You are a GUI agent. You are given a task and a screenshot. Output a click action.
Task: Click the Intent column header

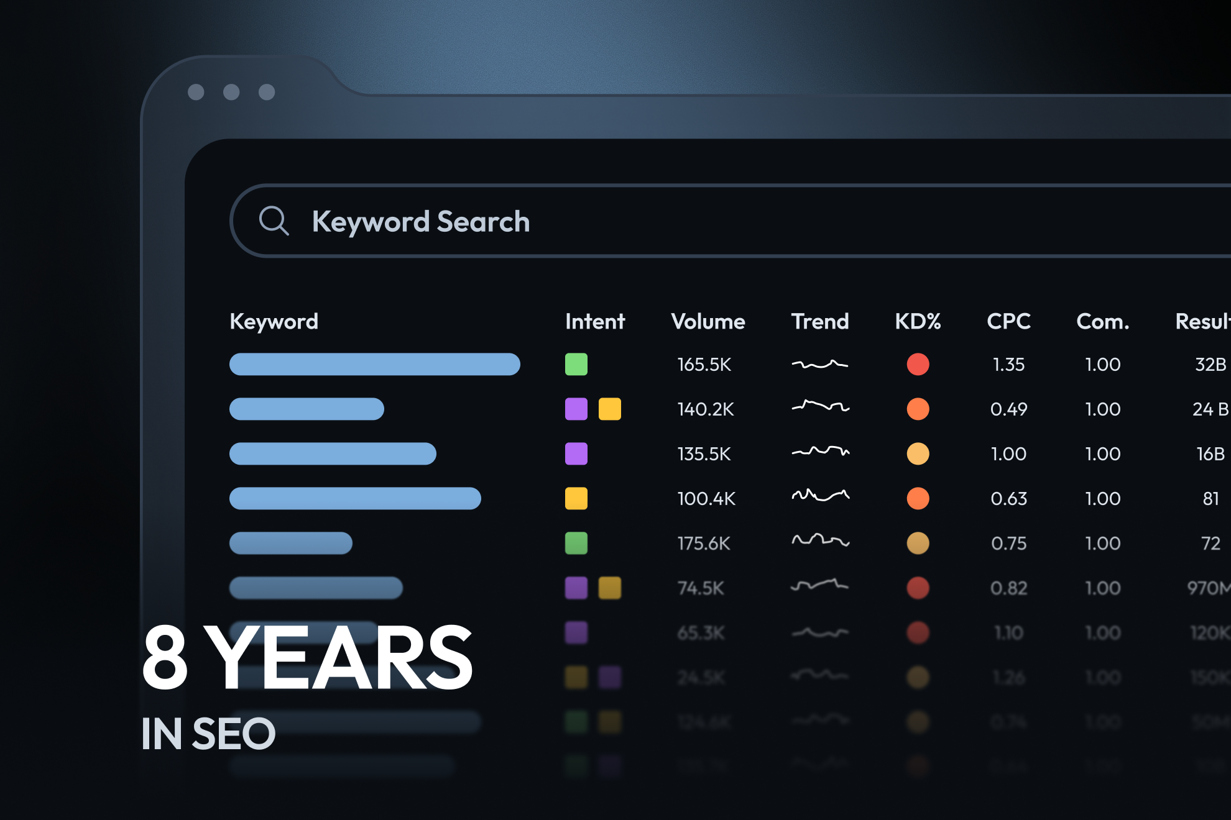(594, 321)
